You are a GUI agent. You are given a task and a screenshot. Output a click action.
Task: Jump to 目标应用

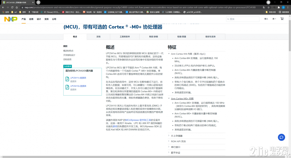pyautogui.click(x=67, y=59)
